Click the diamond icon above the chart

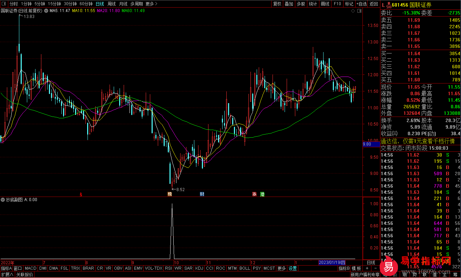(353, 11)
